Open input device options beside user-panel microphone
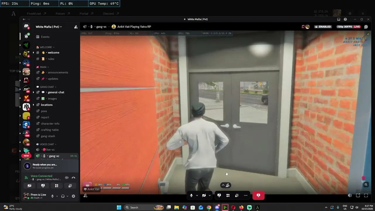 click(x=57, y=196)
